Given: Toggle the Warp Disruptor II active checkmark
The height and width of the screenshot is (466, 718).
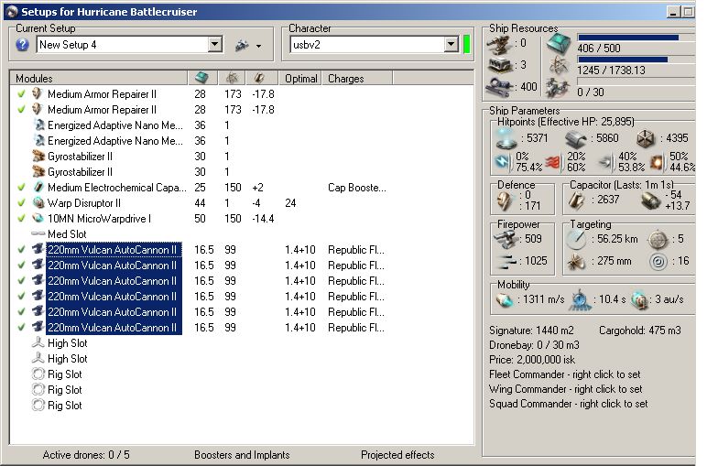Looking at the screenshot, I should pyautogui.click(x=21, y=203).
